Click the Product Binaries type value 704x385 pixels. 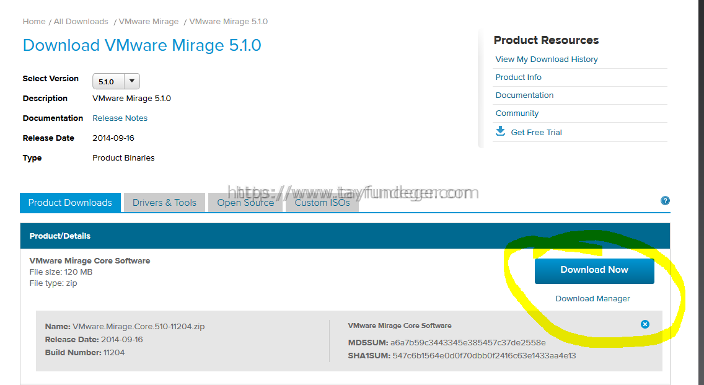[x=123, y=157]
